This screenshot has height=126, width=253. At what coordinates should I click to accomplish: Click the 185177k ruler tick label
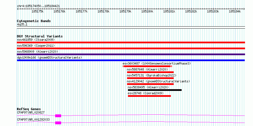pyautogui.click(x=82, y=11)
